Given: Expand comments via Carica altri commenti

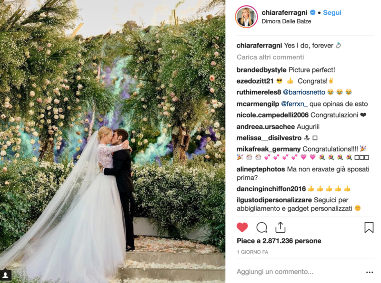Looking at the screenshot, I should click(270, 57).
